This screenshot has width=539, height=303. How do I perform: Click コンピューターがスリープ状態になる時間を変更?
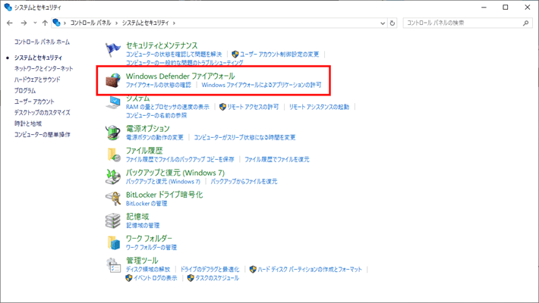pyautogui.click(x=244, y=137)
